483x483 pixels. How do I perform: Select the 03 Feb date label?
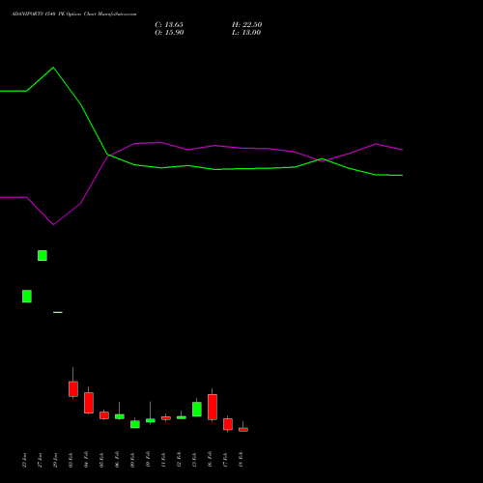coord(71,460)
